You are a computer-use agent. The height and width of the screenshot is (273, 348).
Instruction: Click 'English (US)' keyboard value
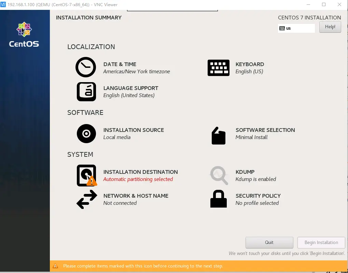click(x=249, y=72)
